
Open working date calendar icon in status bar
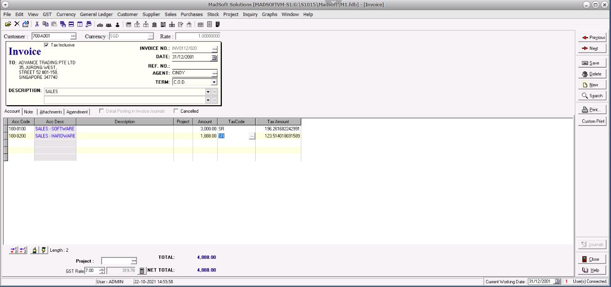[558, 281]
